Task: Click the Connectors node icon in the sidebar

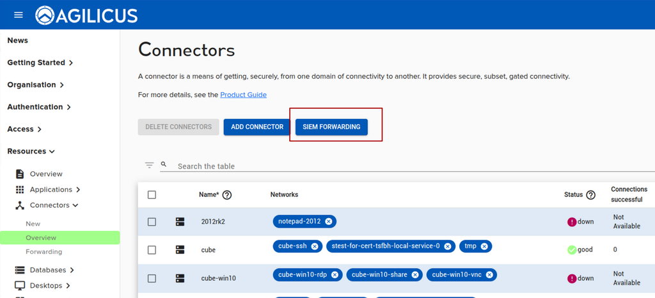Action: click(x=20, y=205)
